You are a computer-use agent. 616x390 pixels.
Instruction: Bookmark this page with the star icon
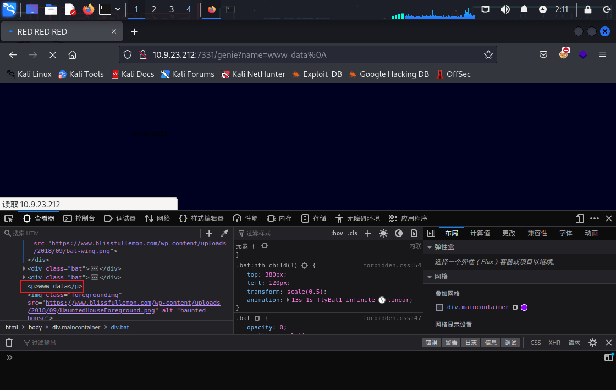coord(488,54)
